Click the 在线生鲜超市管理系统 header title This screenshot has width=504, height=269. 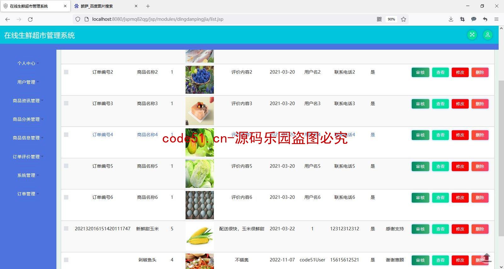39,35
